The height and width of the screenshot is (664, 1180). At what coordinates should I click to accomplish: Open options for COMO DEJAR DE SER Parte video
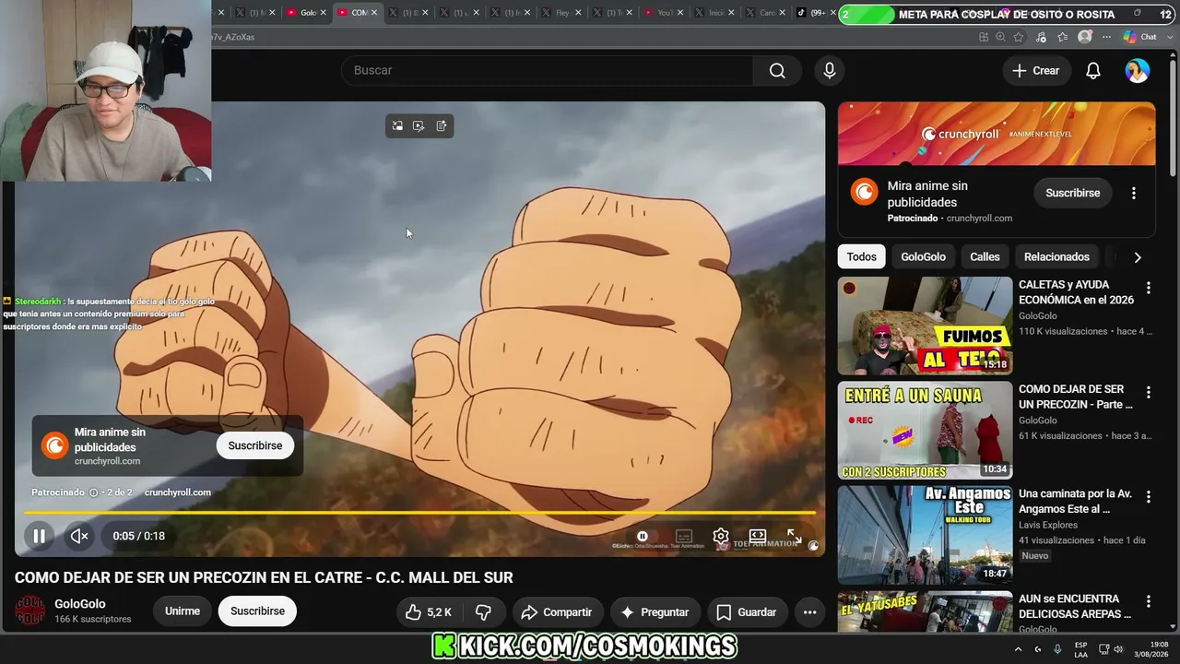coord(1149,392)
